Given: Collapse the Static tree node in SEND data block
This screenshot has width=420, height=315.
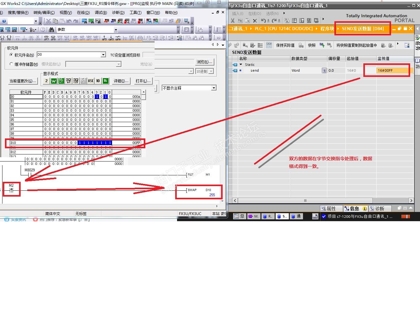Looking at the screenshot, I should click(241, 65).
